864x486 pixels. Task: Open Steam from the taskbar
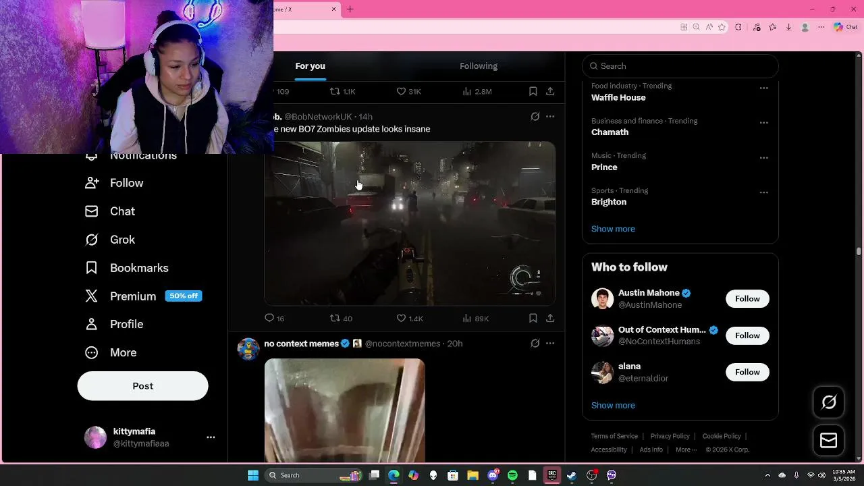[572, 475]
